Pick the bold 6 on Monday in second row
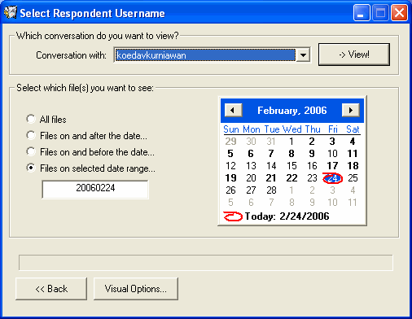Viewport: 412px width, 319px height. (x=251, y=154)
